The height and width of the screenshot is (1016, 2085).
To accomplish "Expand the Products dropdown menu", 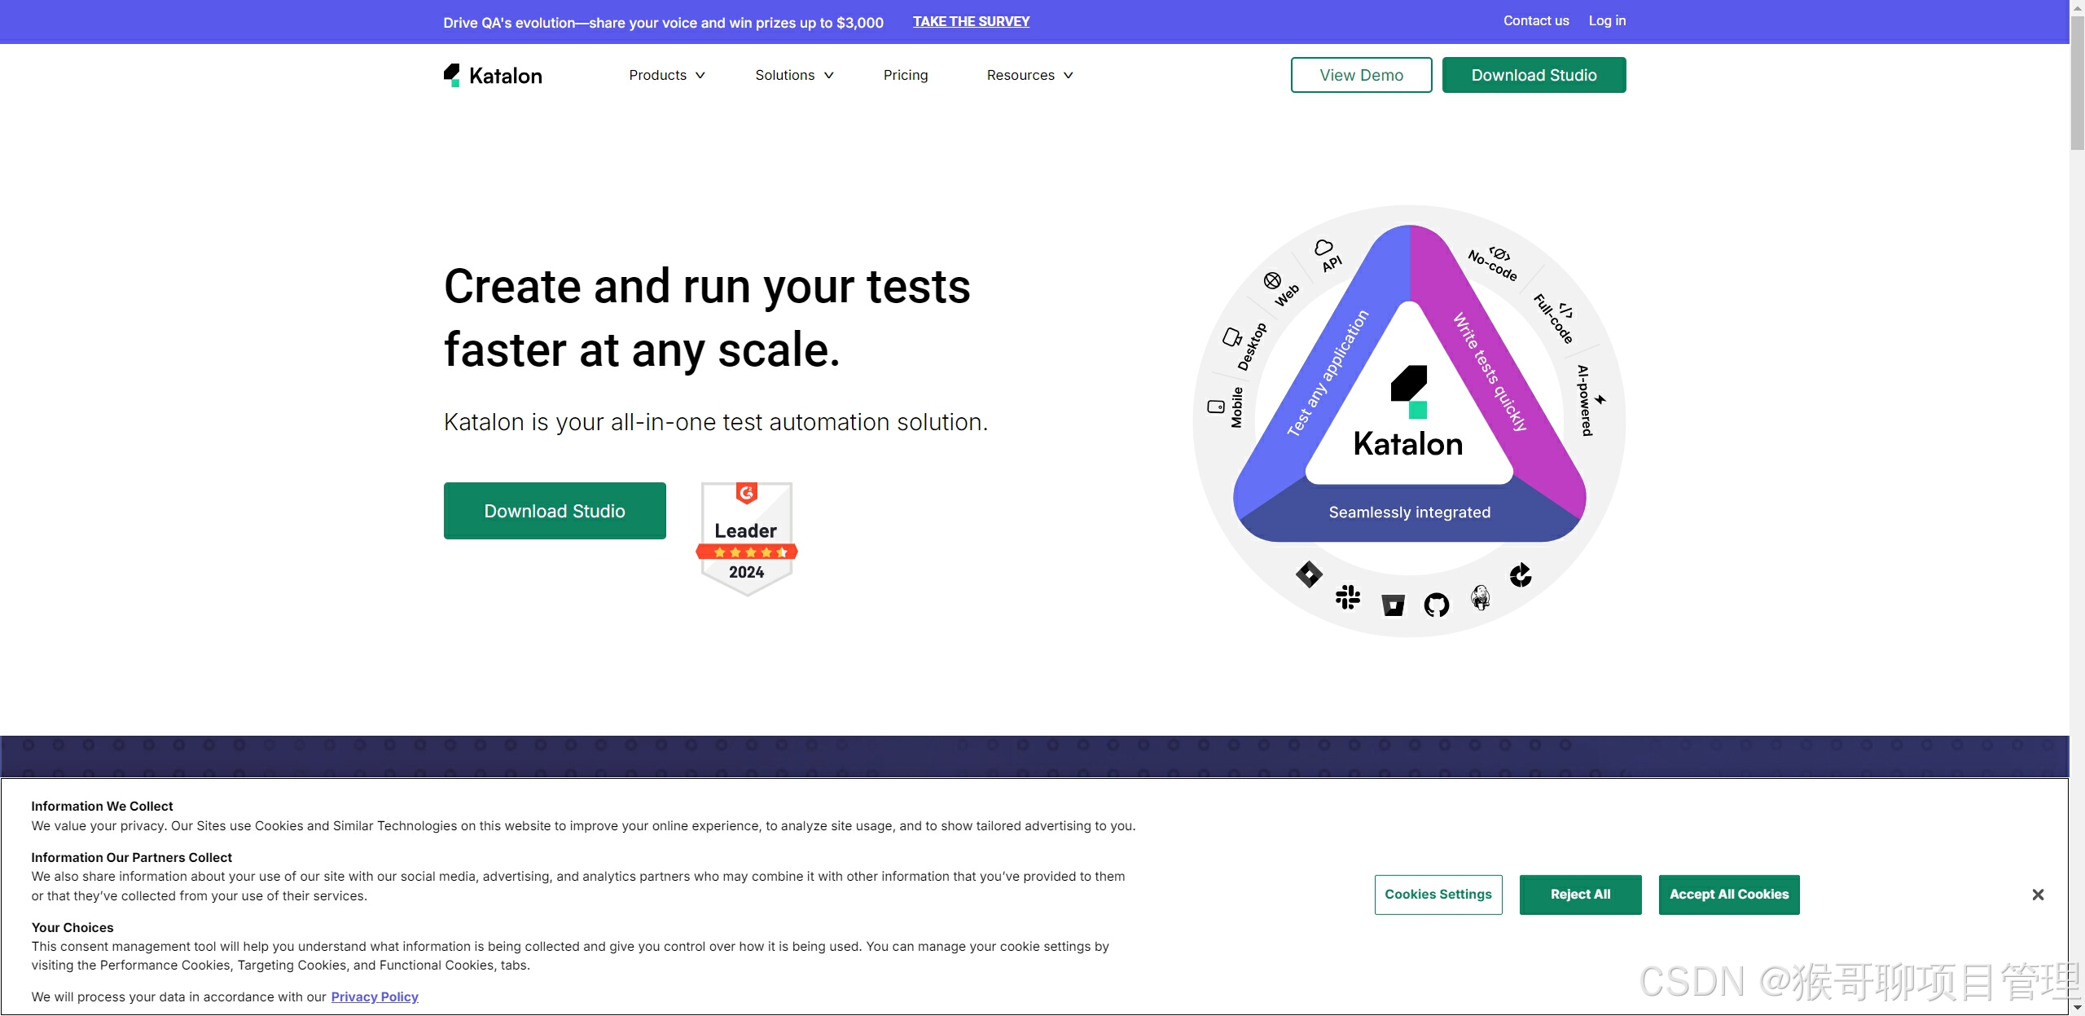I will coord(666,75).
